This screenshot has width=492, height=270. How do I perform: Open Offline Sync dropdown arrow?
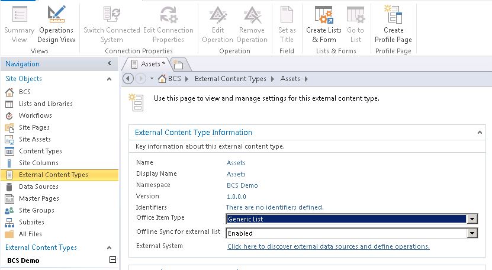coord(472,233)
